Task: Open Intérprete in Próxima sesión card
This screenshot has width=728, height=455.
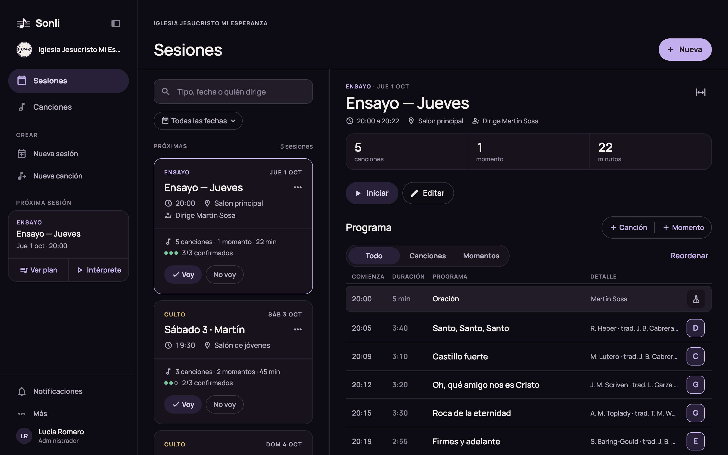Action: point(99,270)
